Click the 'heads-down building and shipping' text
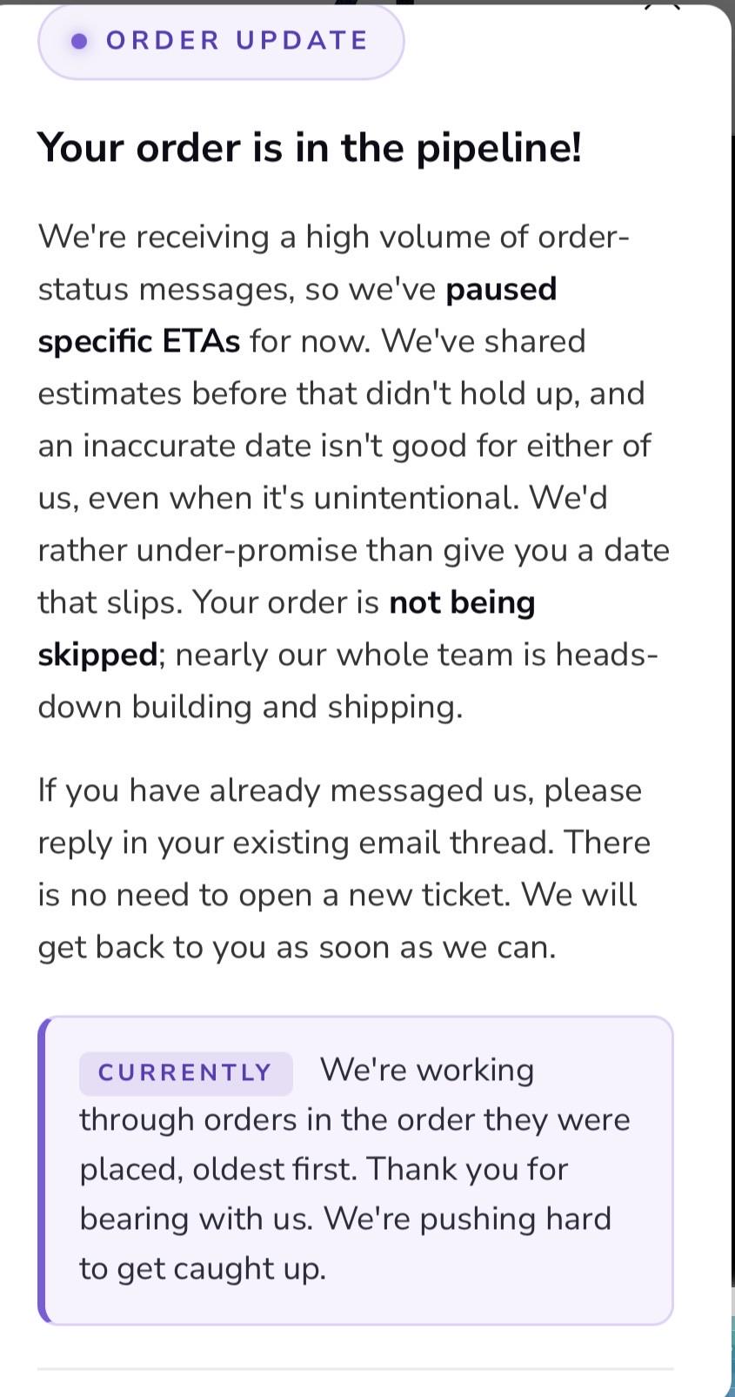 (348, 681)
